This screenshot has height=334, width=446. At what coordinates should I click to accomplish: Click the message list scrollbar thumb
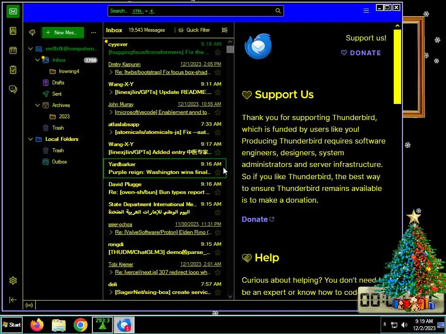pyautogui.click(x=230, y=49)
